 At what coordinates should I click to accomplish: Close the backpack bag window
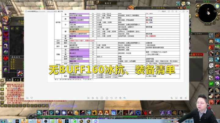point(184,8)
